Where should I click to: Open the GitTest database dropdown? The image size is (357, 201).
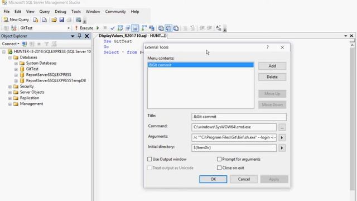[x=68, y=28]
